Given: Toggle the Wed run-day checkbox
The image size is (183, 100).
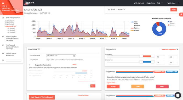Looking at the screenshot, I should point(72,78).
